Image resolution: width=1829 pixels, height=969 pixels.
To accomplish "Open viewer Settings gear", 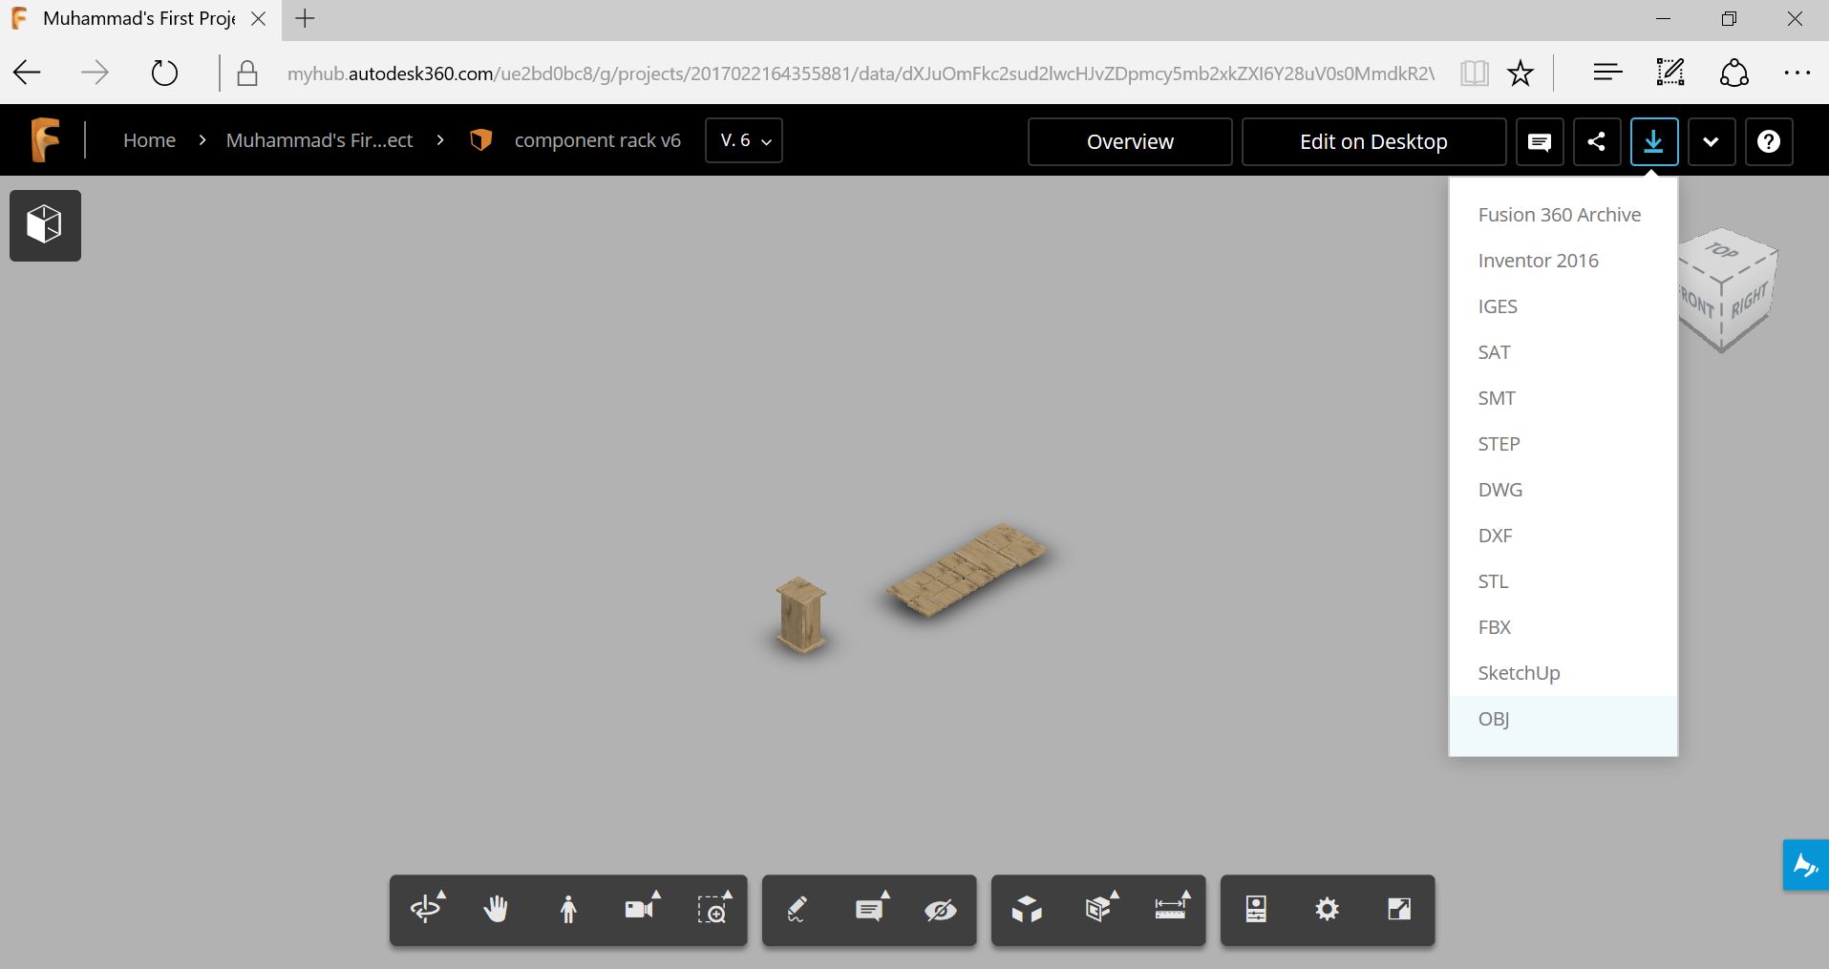I will (x=1327, y=909).
